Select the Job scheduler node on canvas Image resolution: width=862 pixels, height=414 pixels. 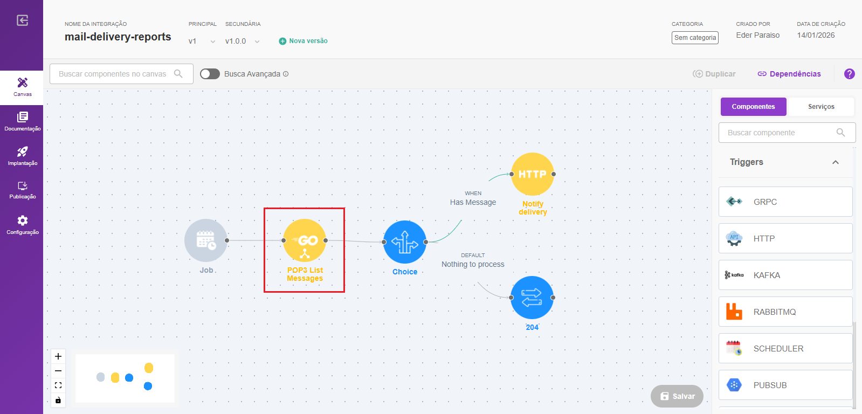205,240
